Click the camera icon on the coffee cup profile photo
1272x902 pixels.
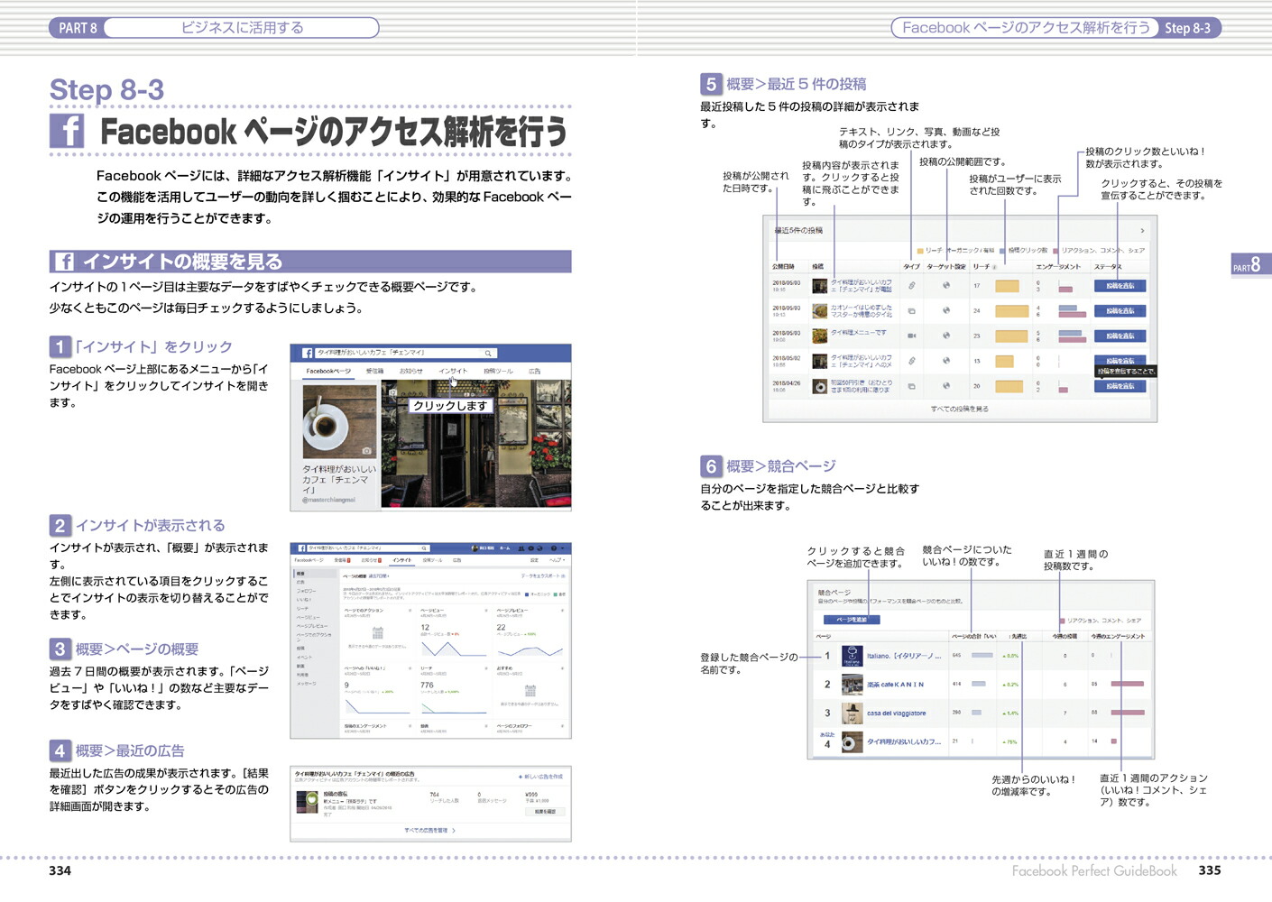(367, 451)
